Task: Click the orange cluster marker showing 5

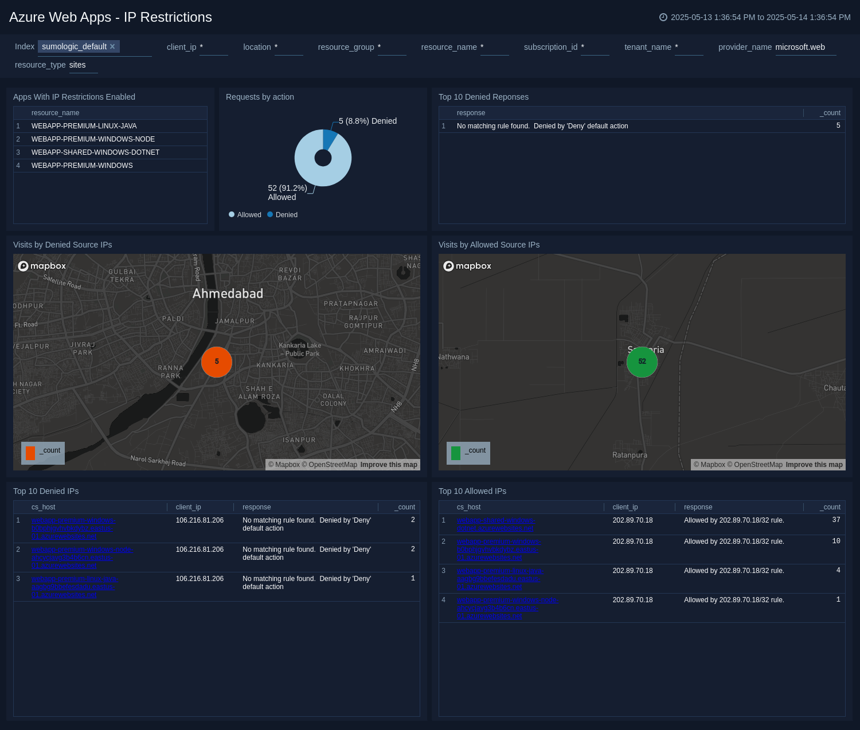Action: (217, 362)
